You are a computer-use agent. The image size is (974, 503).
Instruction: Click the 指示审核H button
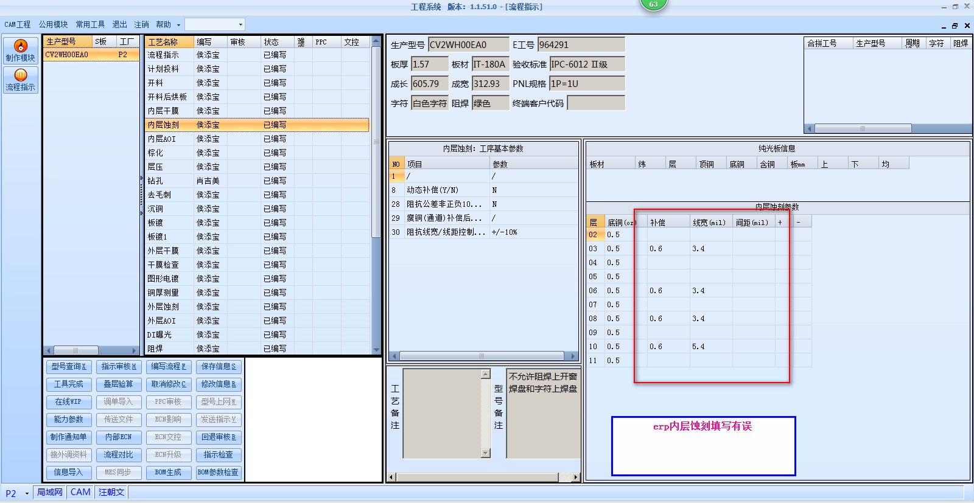point(119,367)
